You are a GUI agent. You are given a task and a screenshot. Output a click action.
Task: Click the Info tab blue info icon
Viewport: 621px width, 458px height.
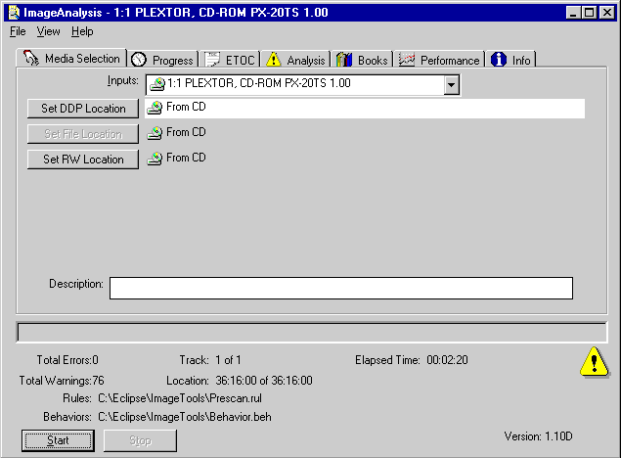499,60
